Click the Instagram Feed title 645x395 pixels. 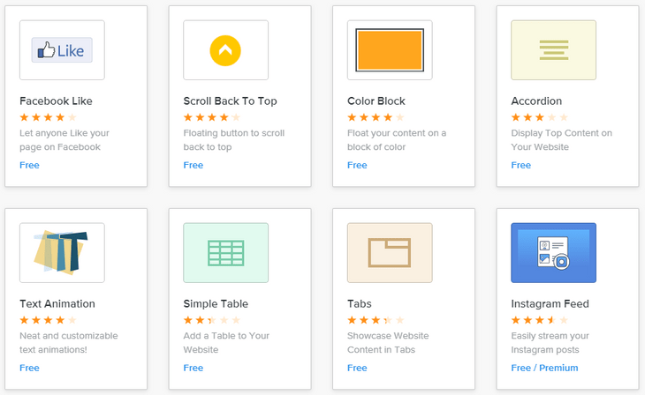[x=550, y=304]
